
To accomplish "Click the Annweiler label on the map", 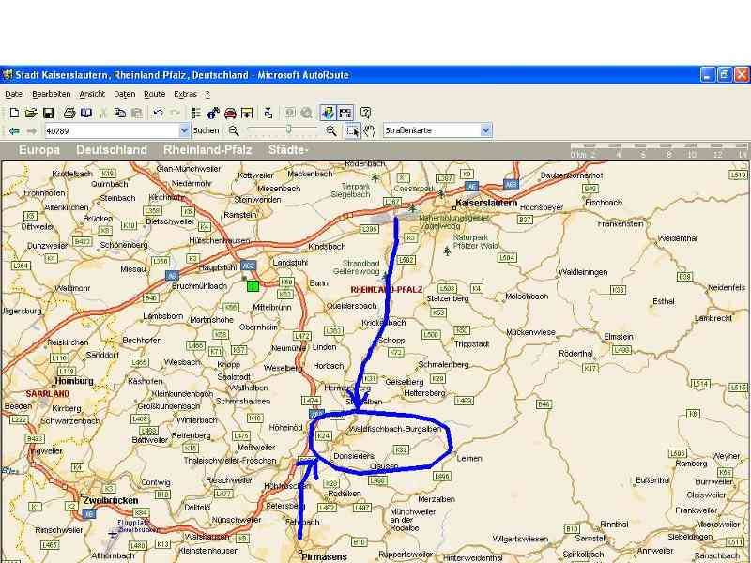I will pyautogui.click(x=655, y=551).
